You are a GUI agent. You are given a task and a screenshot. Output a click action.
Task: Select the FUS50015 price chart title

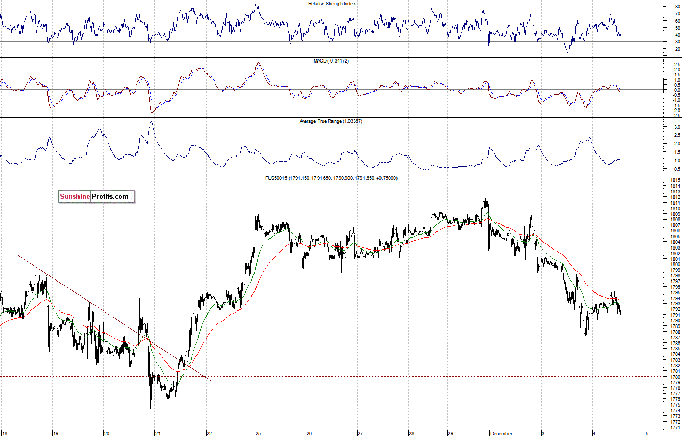click(x=331, y=178)
